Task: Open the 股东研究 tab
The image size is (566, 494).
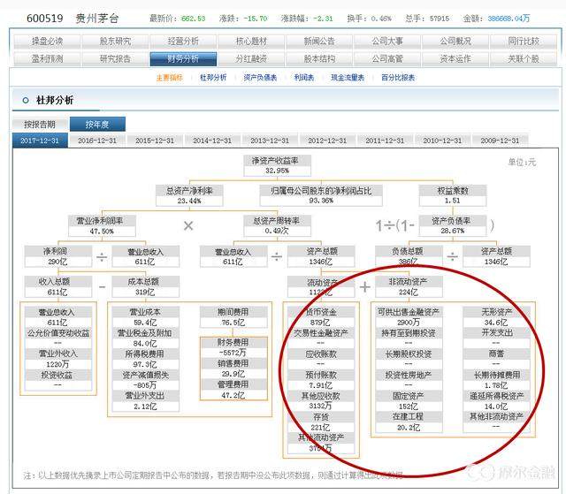Action: pos(115,41)
